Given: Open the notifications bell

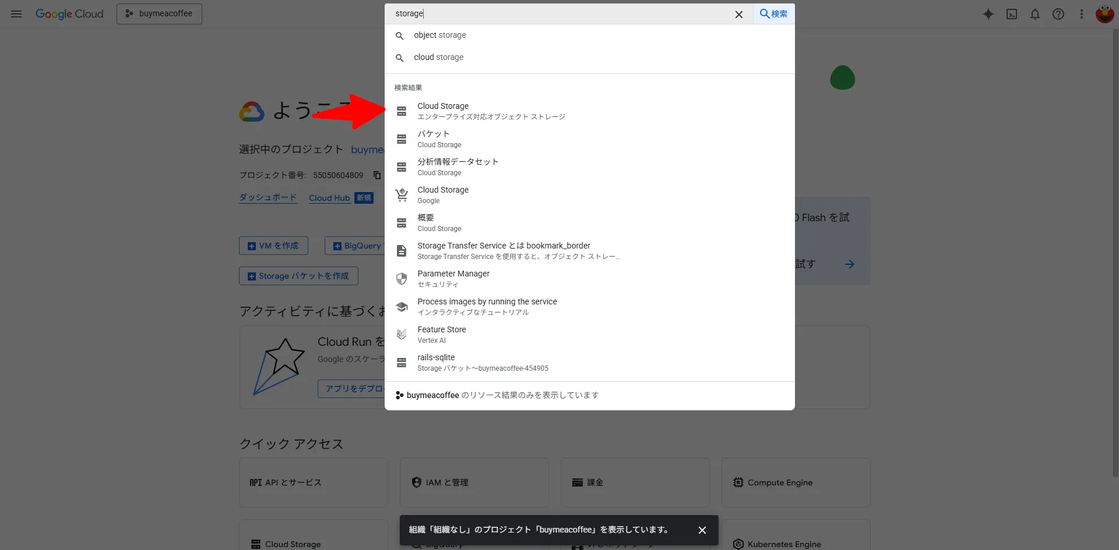Looking at the screenshot, I should click(1035, 14).
